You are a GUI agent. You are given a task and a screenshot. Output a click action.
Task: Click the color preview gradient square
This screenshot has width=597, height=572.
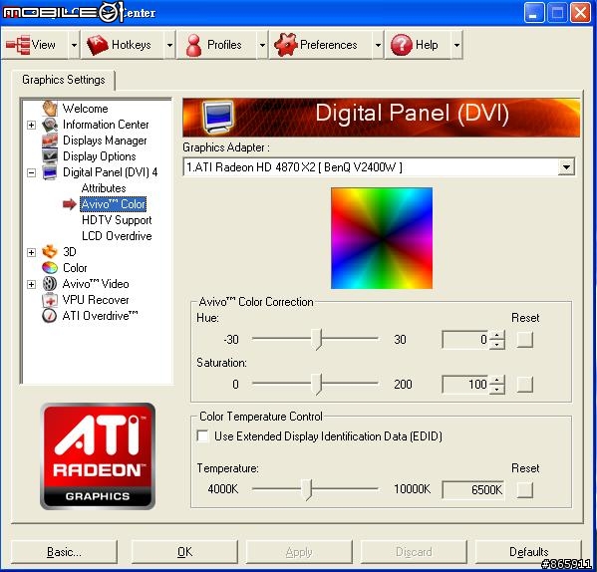click(382, 238)
